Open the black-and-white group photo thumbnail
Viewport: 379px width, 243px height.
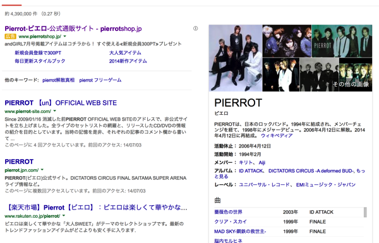click(x=319, y=74)
